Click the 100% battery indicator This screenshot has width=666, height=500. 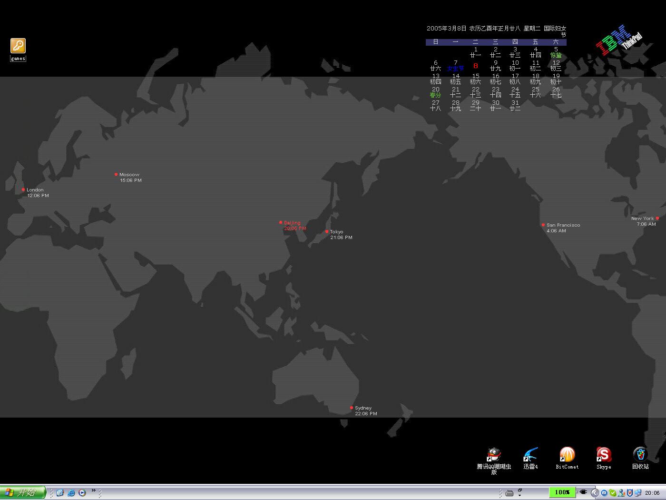tap(562, 492)
